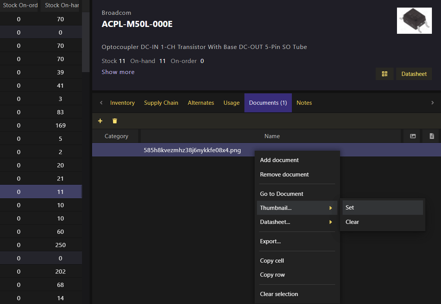Click the on-hand cell showing 14
Viewport: 441px width, 304px height.
coord(60,298)
